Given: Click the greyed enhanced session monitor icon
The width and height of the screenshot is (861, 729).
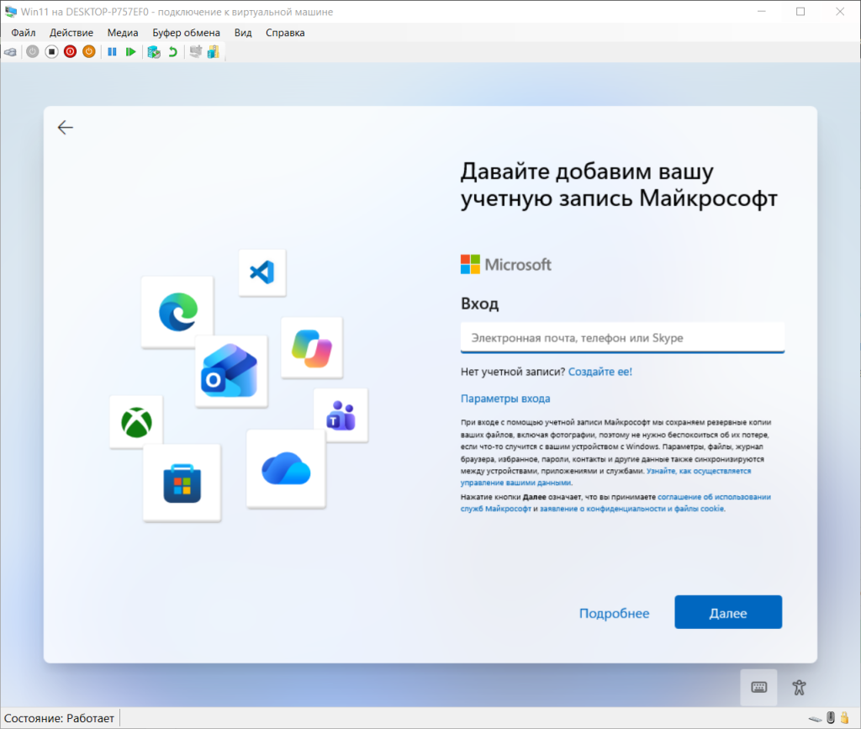Looking at the screenshot, I should click(x=195, y=51).
